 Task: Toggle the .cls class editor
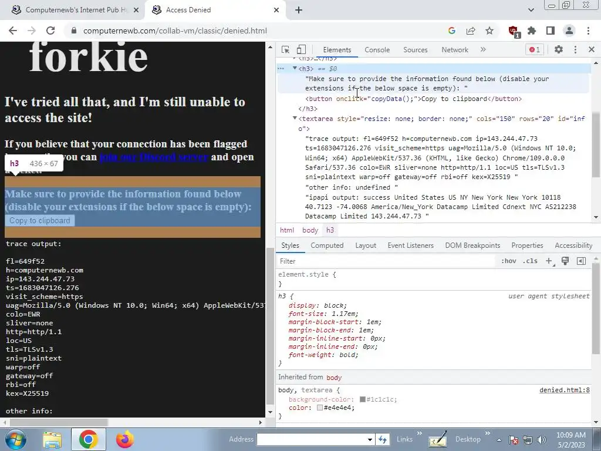pyautogui.click(x=531, y=261)
